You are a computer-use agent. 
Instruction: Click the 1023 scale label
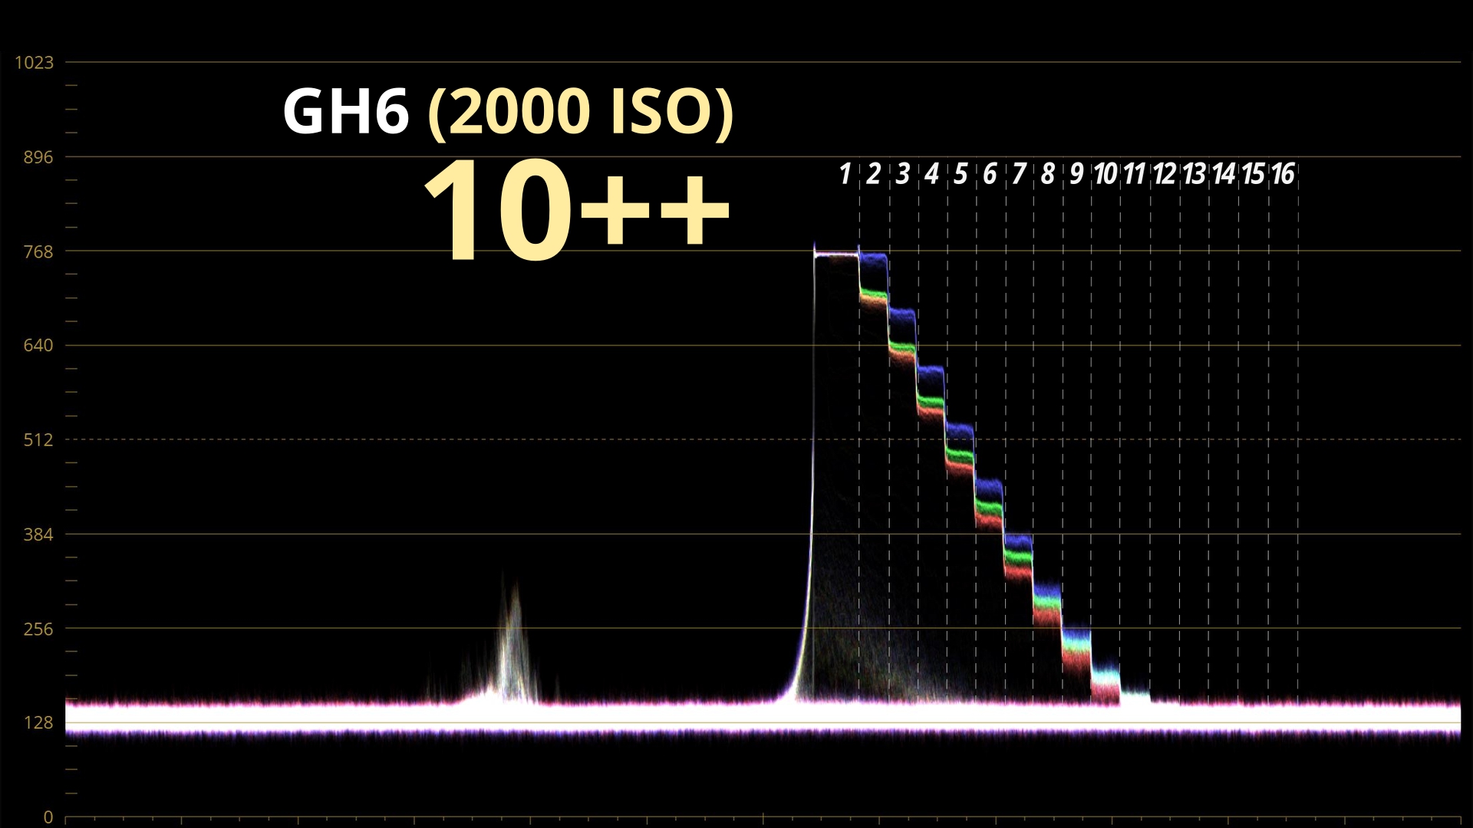pyautogui.click(x=34, y=62)
